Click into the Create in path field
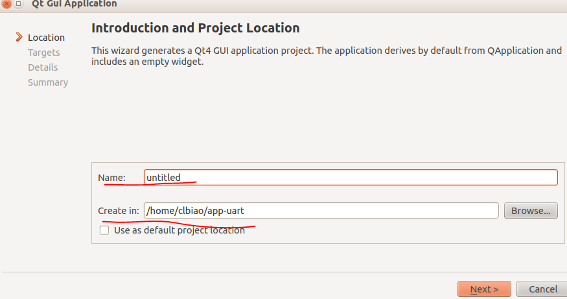 coord(321,211)
